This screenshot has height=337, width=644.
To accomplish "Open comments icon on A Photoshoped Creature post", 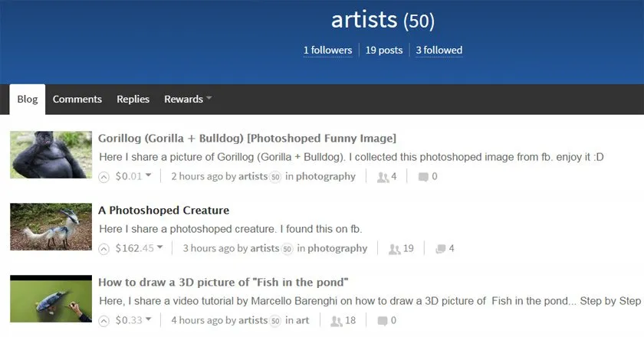I will pyautogui.click(x=440, y=249).
